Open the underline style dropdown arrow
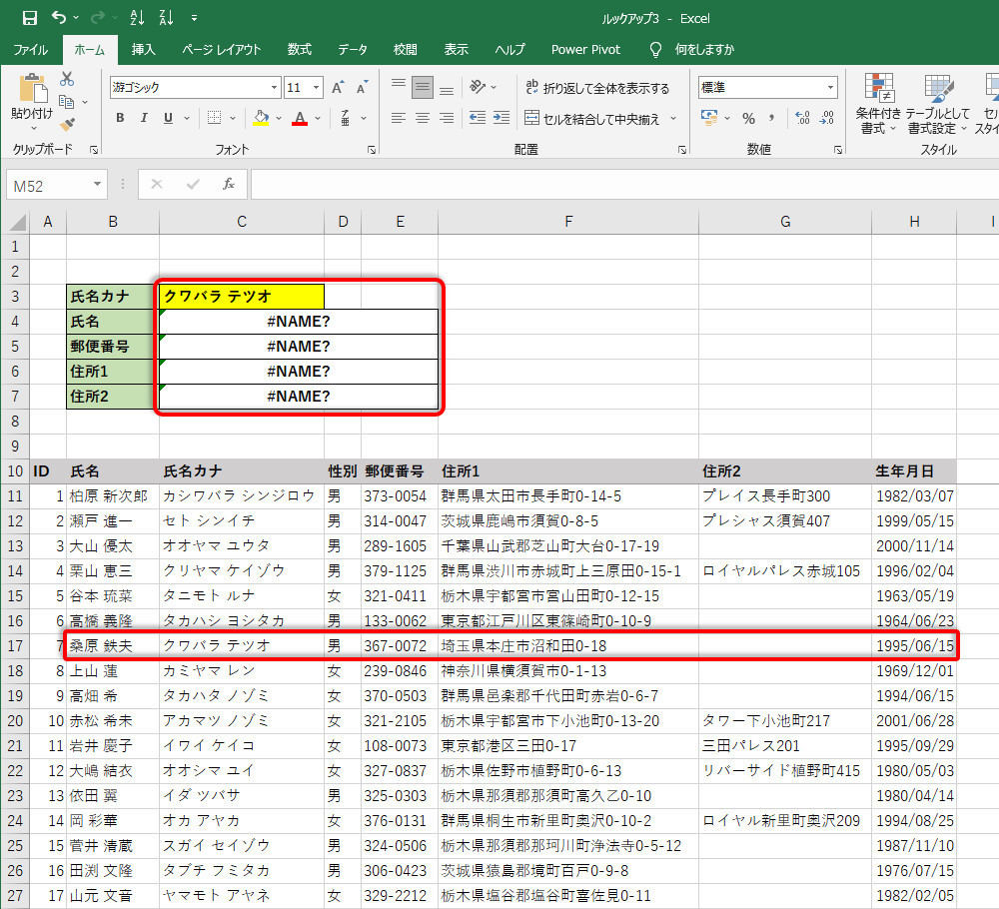 (188, 118)
